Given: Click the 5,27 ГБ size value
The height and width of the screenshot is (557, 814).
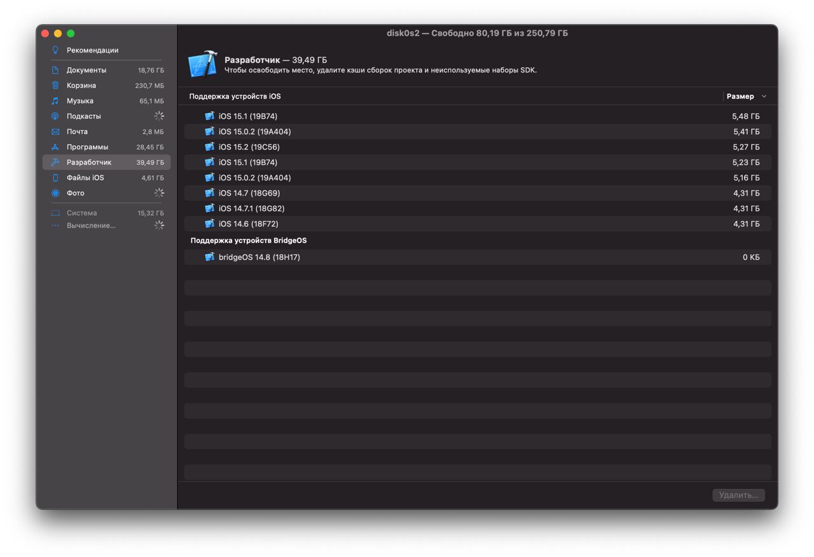Looking at the screenshot, I should click(x=746, y=147).
